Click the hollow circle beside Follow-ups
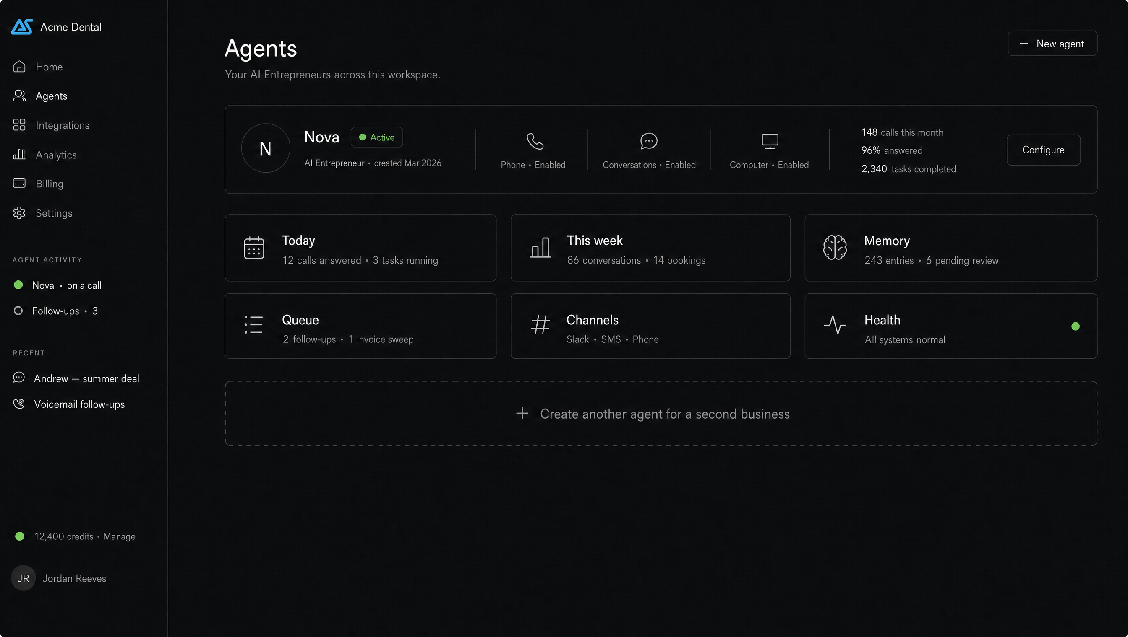1128x637 pixels. point(18,311)
